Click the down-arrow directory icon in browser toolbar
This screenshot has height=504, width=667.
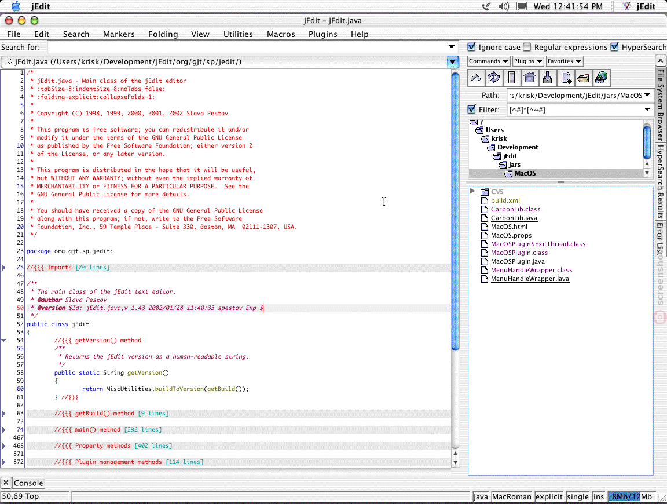tap(548, 78)
